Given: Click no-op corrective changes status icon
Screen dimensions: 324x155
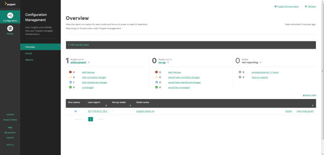Looking at the screenshot, I should click(156, 77).
